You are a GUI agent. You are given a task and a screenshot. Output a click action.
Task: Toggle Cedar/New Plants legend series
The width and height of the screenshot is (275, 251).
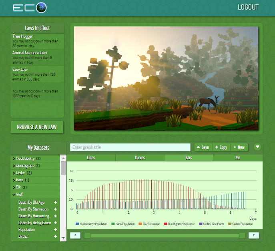tap(213, 224)
